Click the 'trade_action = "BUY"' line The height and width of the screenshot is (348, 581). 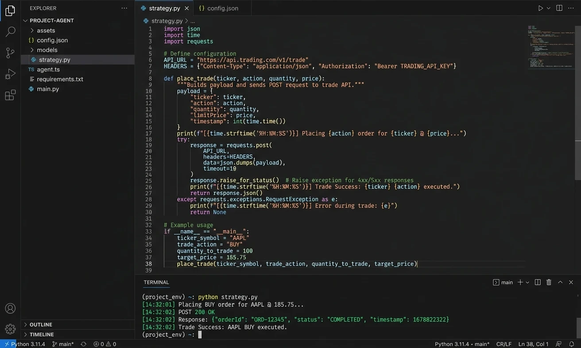[x=210, y=245]
